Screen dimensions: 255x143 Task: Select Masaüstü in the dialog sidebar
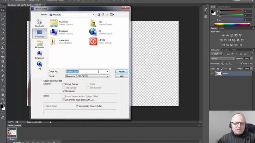pos(40,34)
